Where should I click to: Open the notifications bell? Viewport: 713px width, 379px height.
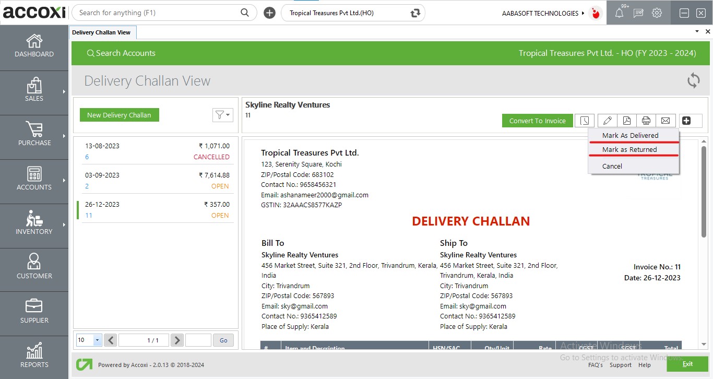(x=619, y=13)
